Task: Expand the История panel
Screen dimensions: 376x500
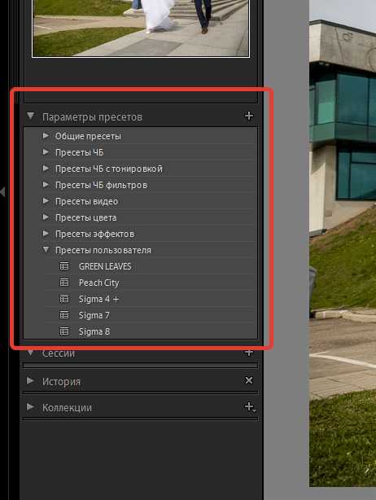Action: pyautogui.click(x=31, y=380)
